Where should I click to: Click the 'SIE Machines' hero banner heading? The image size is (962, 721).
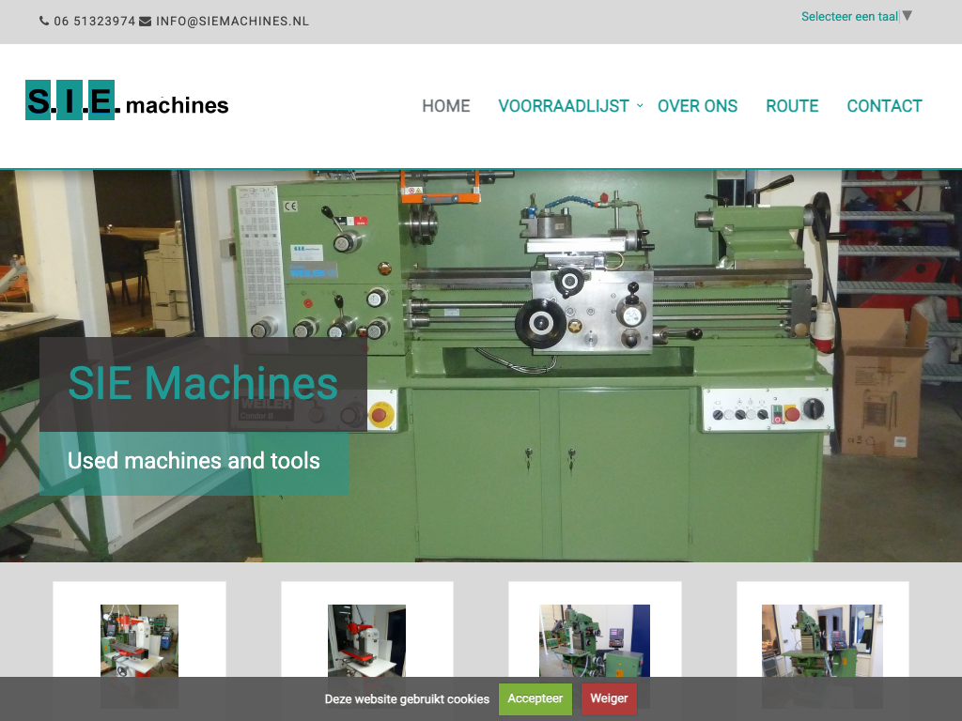[203, 383]
